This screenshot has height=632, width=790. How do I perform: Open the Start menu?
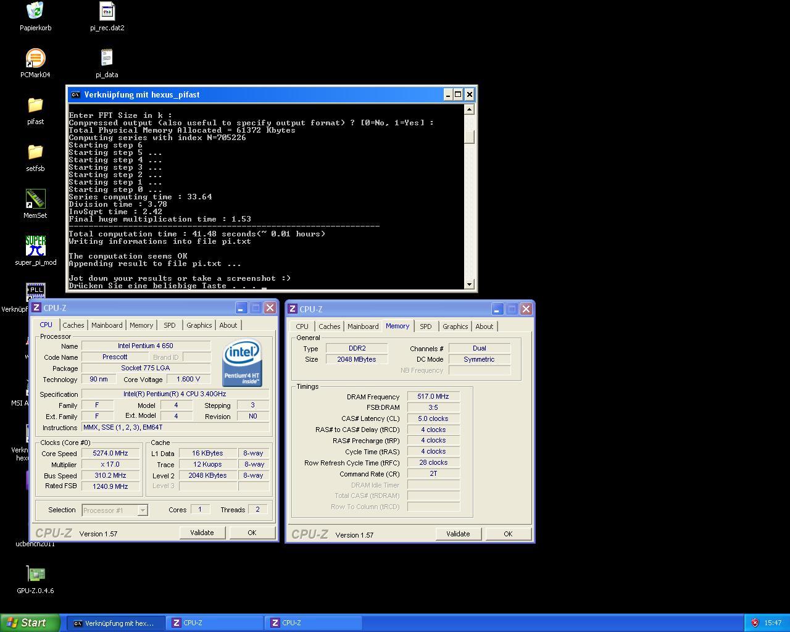30,623
